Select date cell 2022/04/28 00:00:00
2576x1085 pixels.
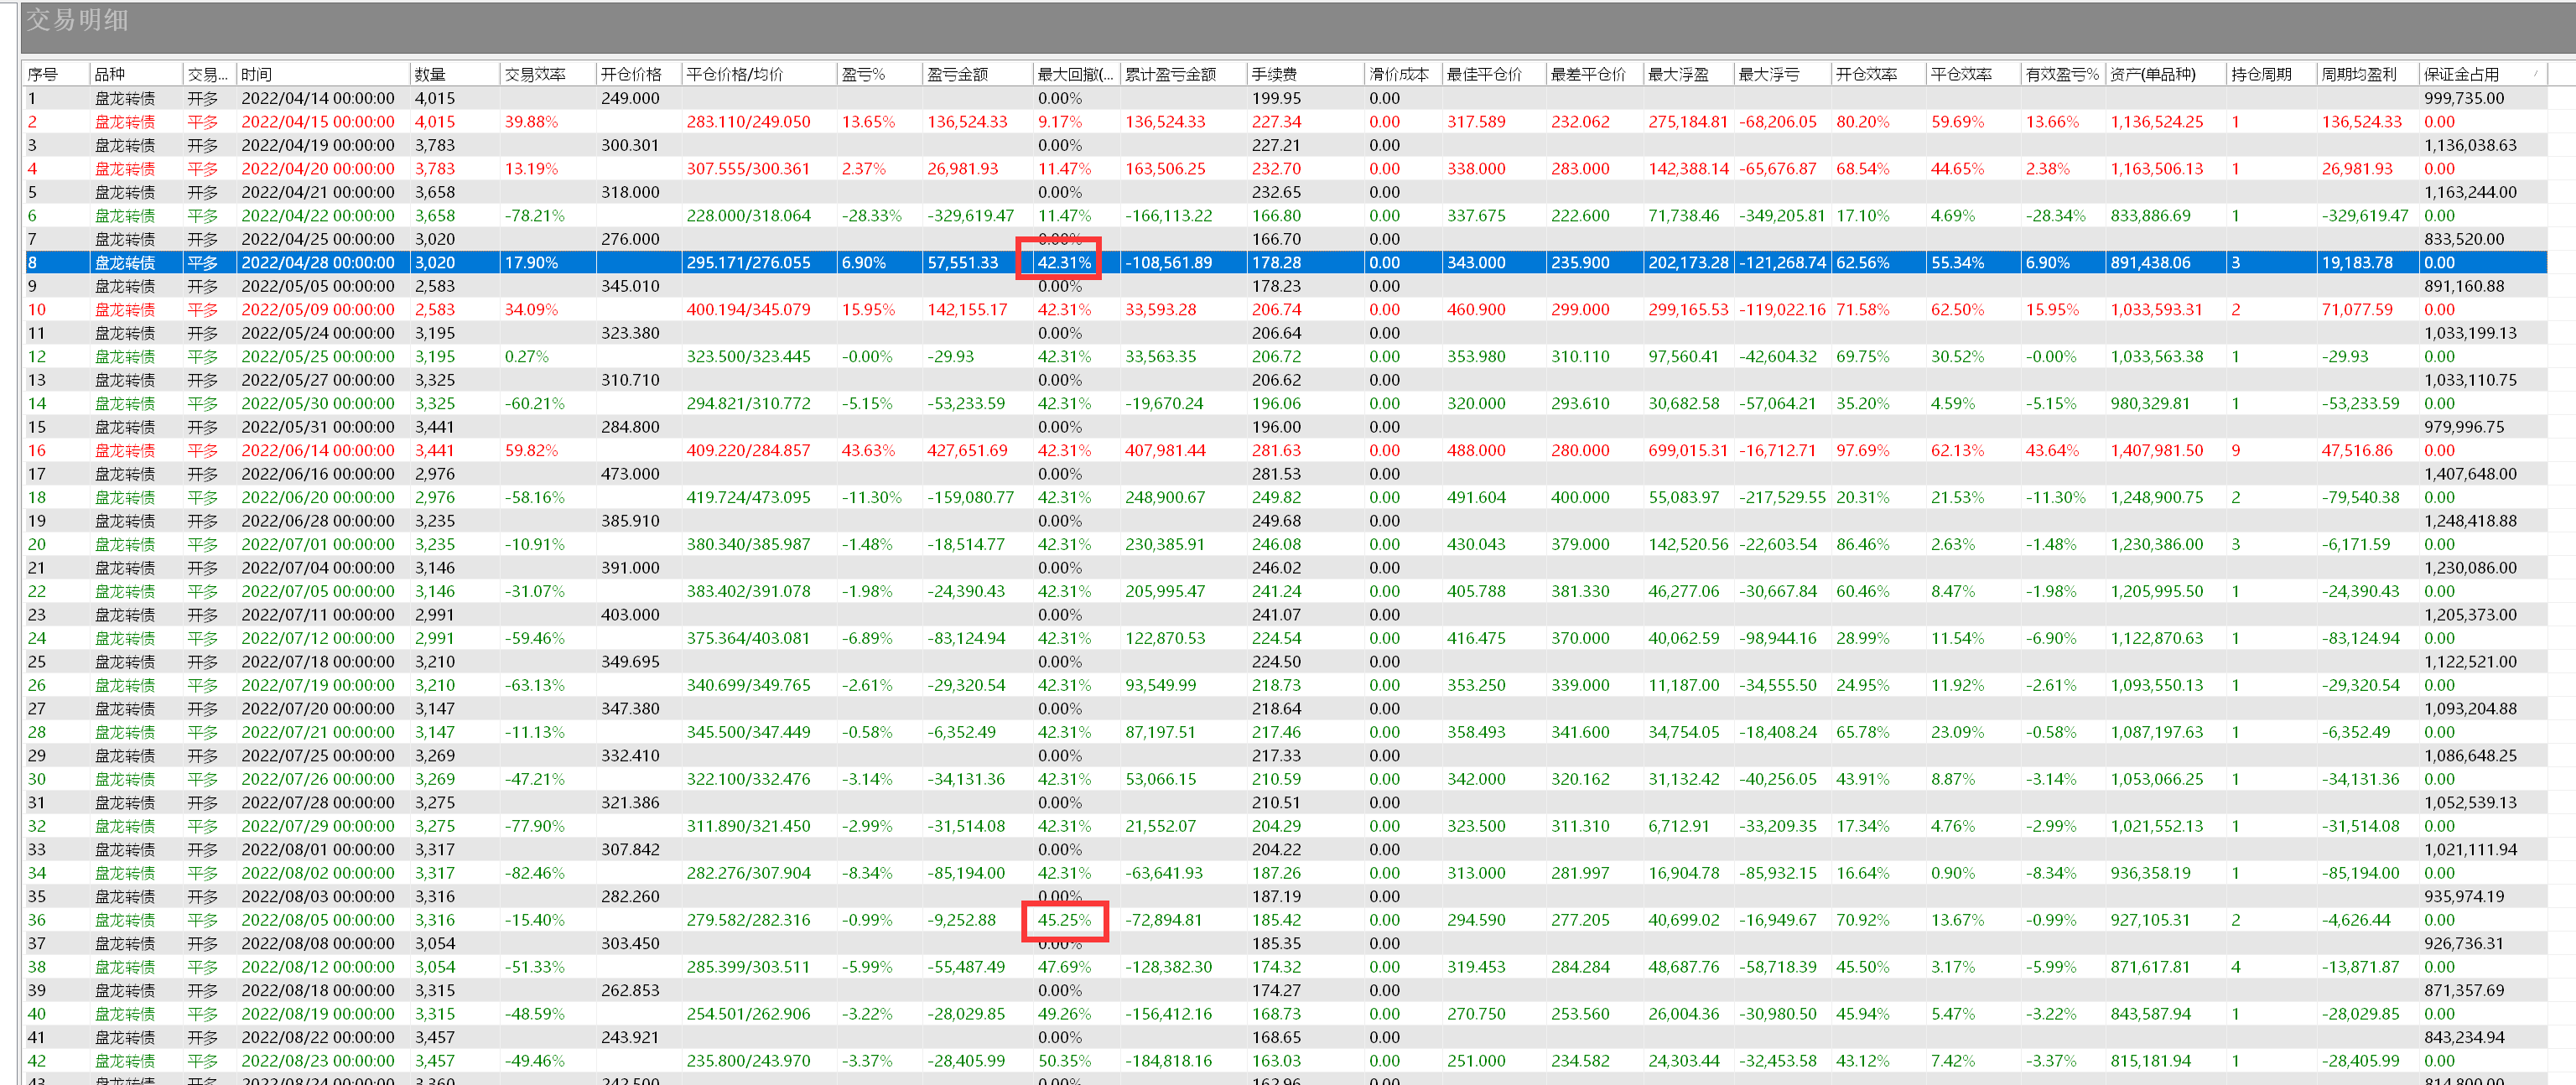point(318,263)
